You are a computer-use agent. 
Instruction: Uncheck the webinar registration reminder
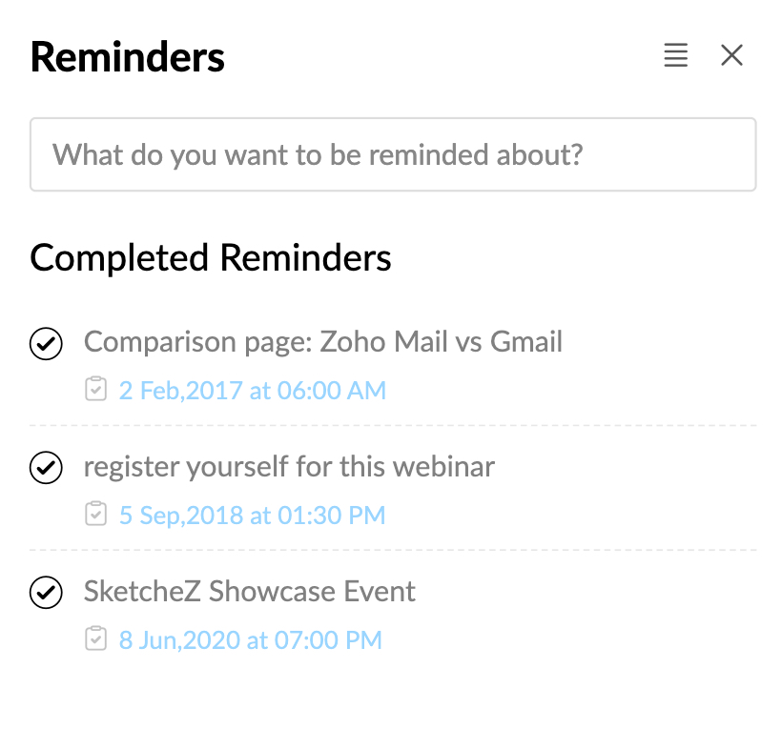[46, 468]
